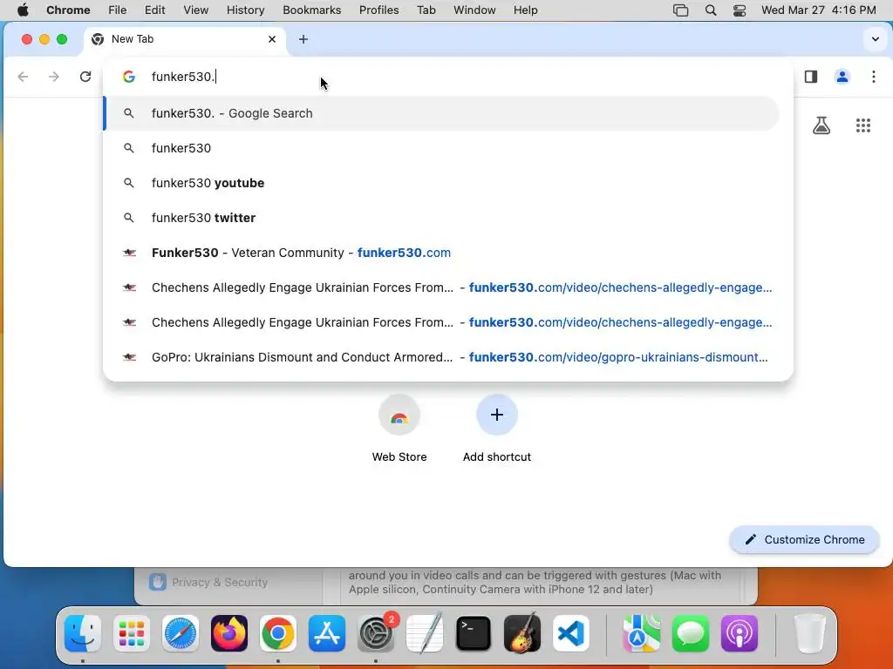Open the App Store from the Dock
Screen dimensions: 893x669
pyautogui.click(x=327, y=633)
